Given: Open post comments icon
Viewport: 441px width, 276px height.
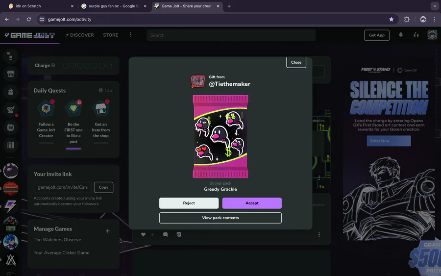Looking at the screenshot, I should click(x=166, y=234).
